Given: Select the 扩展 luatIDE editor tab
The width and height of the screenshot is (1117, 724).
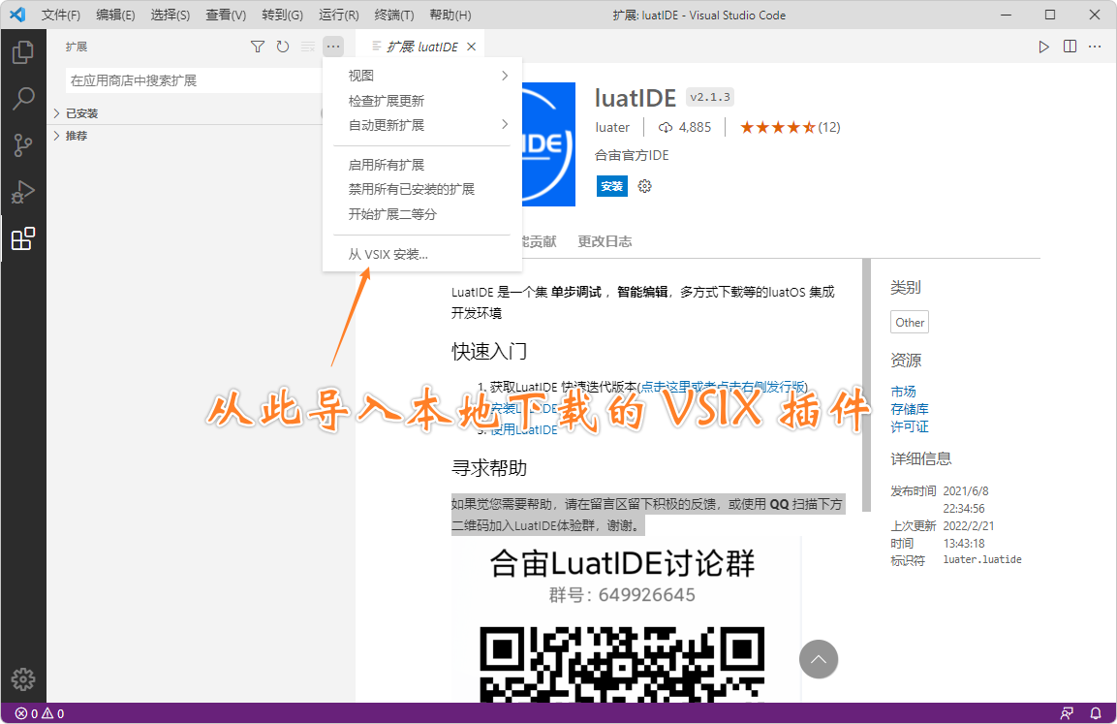Looking at the screenshot, I should point(420,47).
